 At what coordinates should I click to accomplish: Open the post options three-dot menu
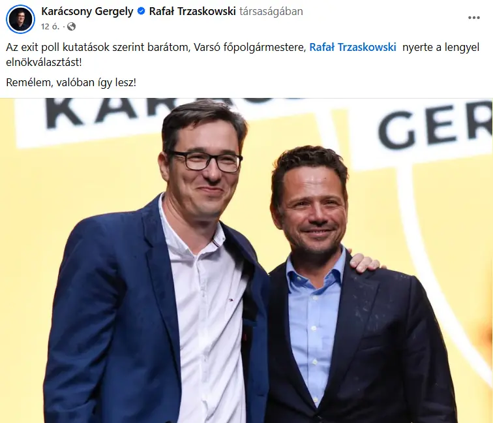coord(474,18)
